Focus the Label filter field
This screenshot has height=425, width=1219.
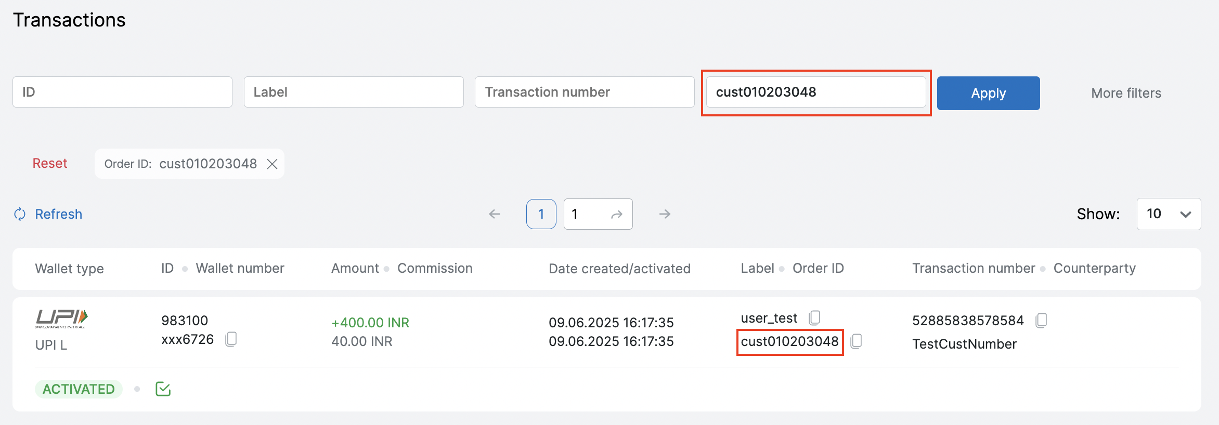pyautogui.click(x=354, y=92)
